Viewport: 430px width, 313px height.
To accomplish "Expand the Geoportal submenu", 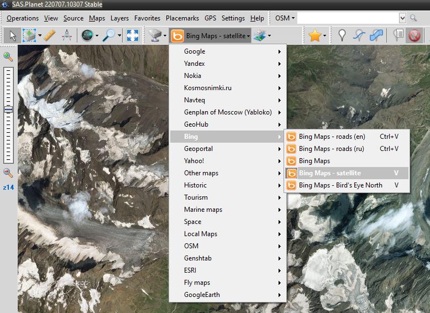I will 228,149.
